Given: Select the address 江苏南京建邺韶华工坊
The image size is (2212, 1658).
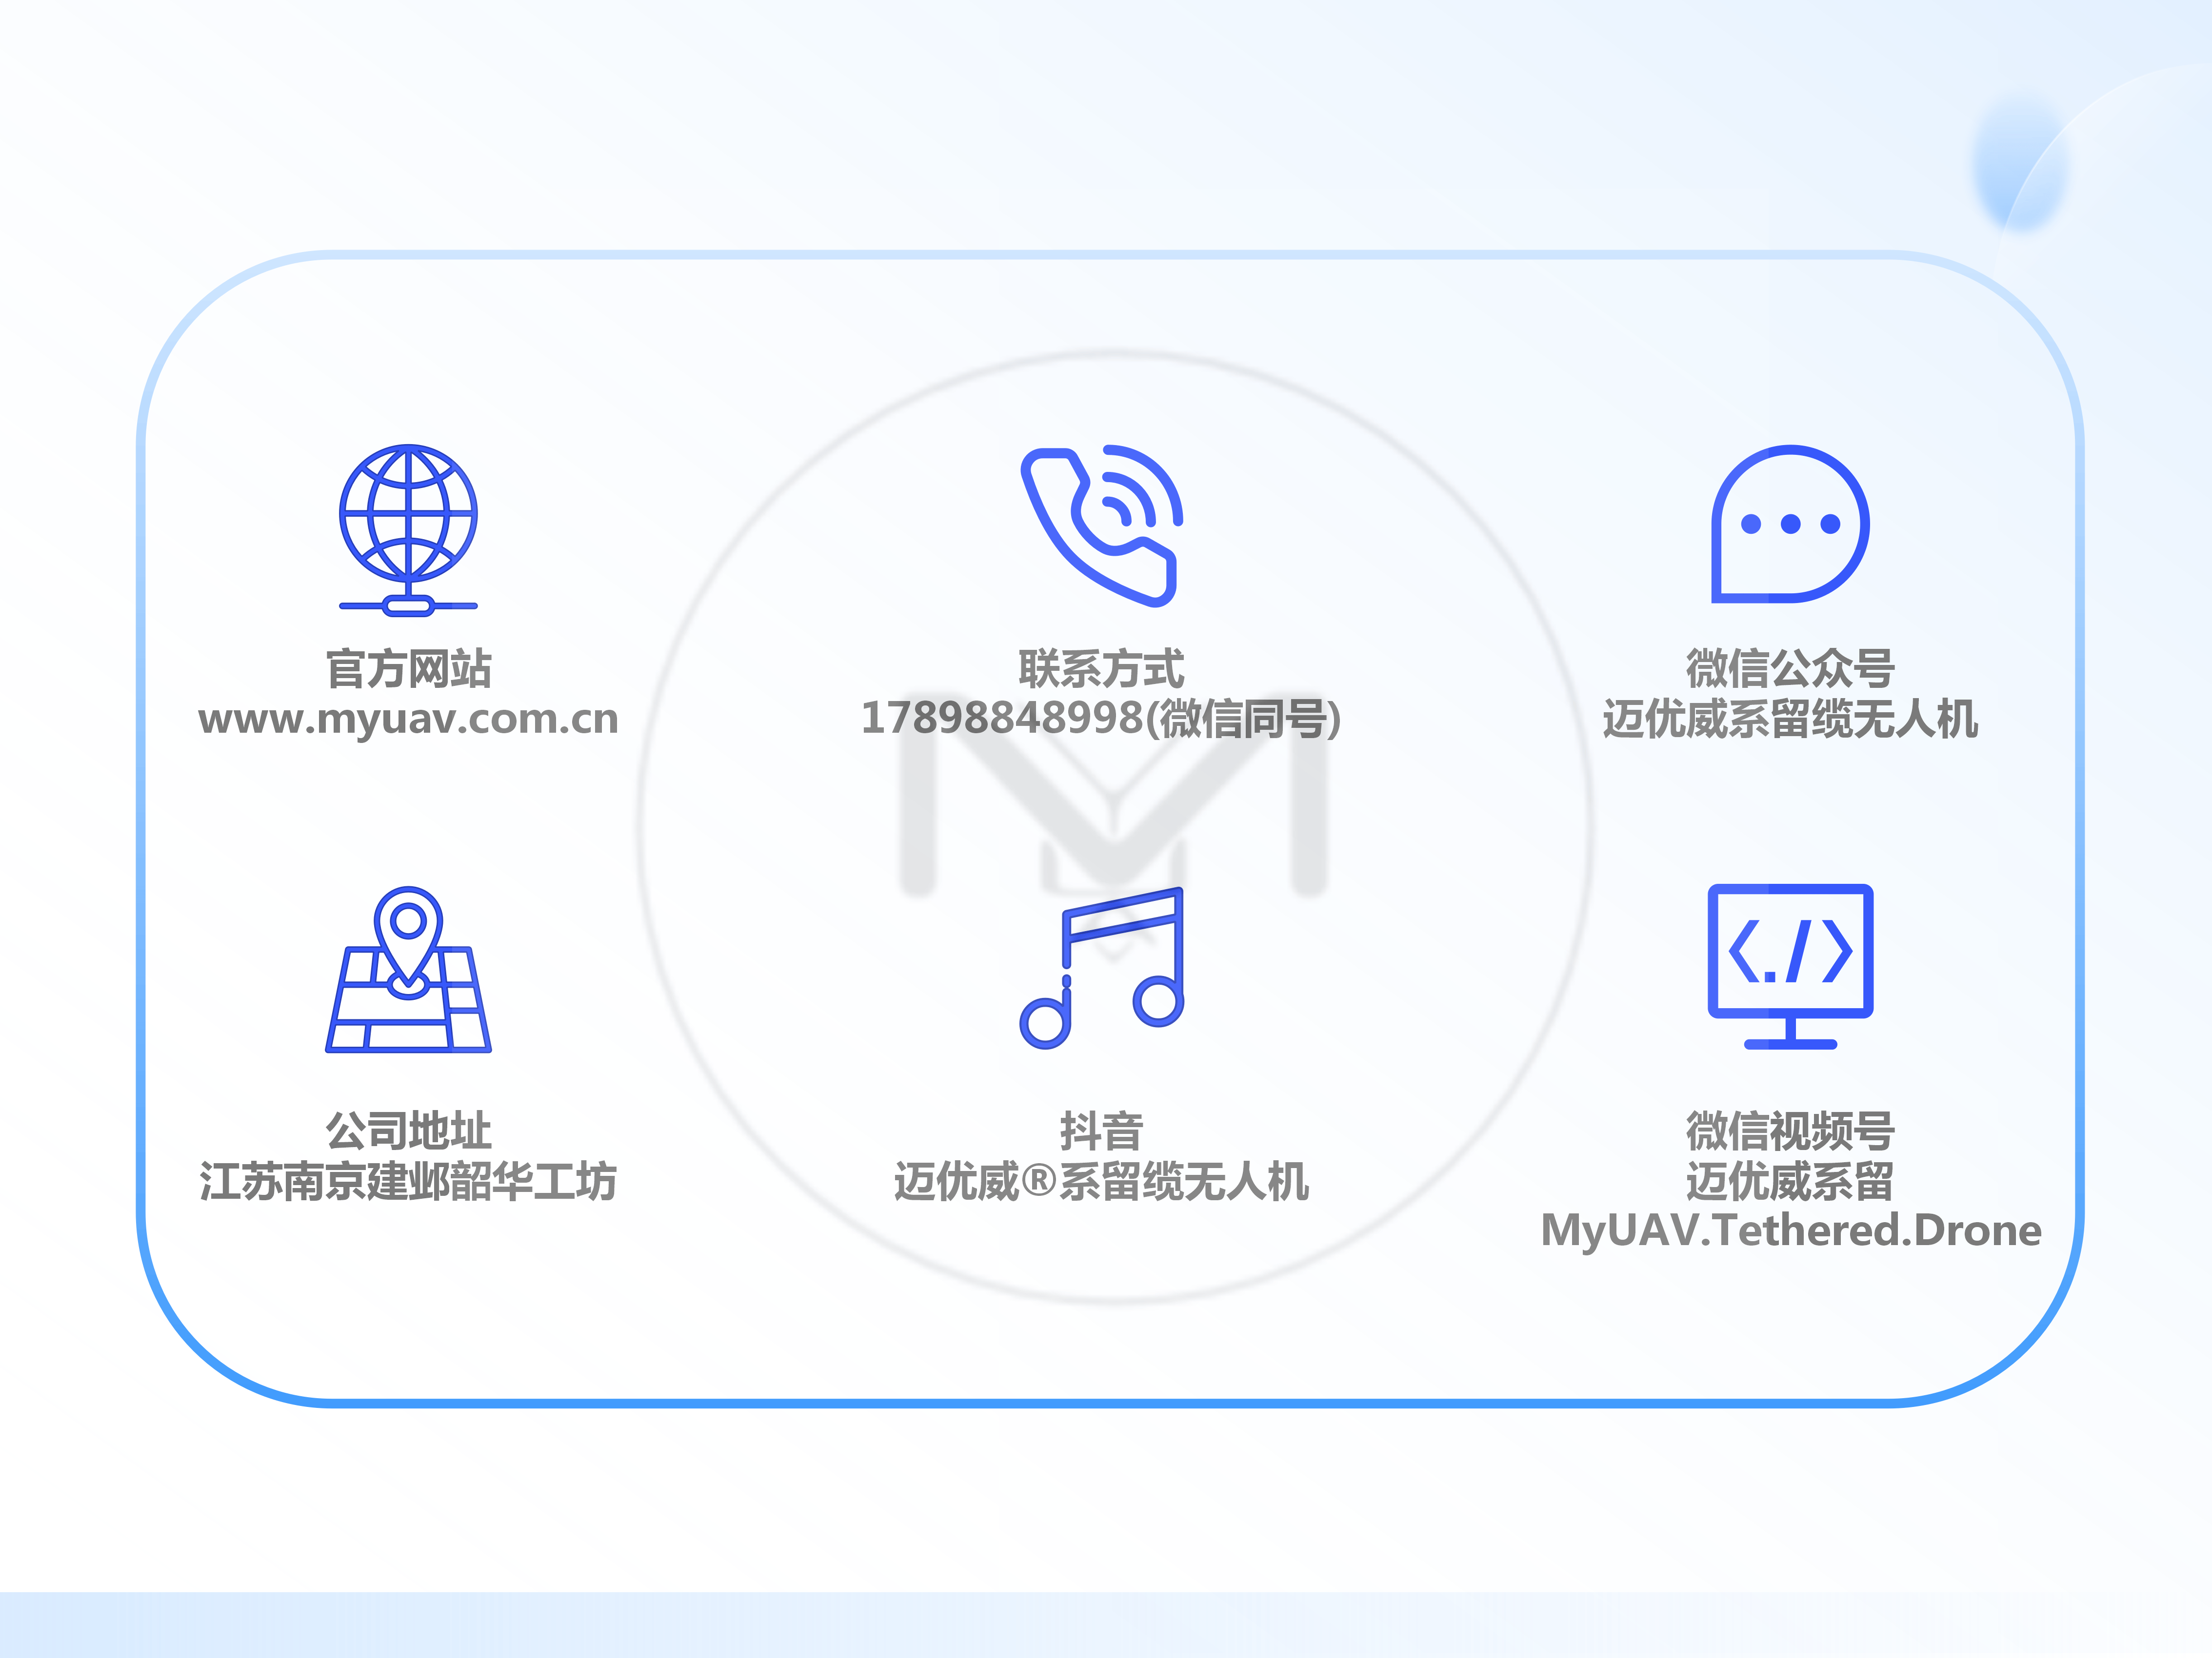Looking at the screenshot, I should click(408, 1181).
